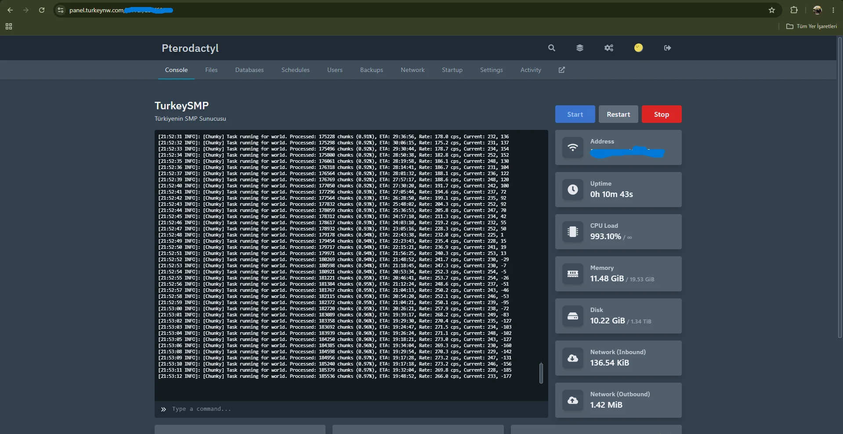
Task: Open the Schedules tab
Action: pos(296,70)
